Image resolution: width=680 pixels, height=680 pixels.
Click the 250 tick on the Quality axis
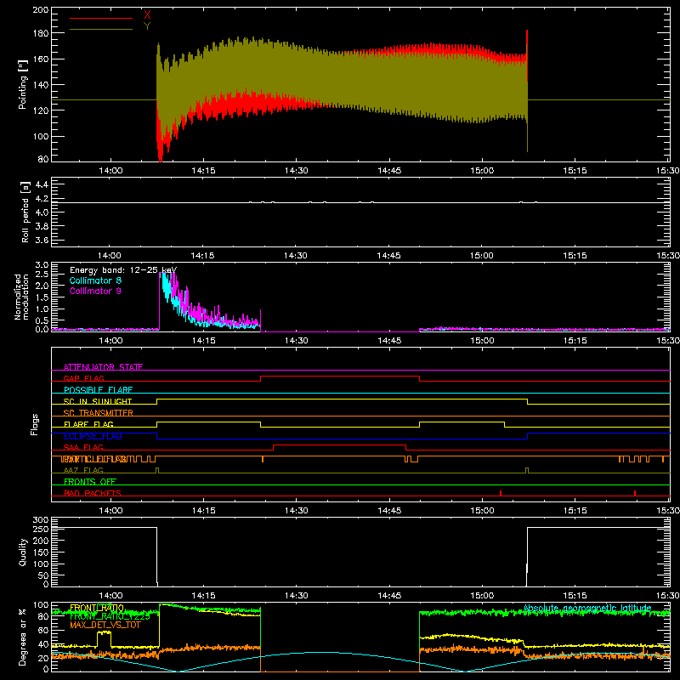click(40, 530)
